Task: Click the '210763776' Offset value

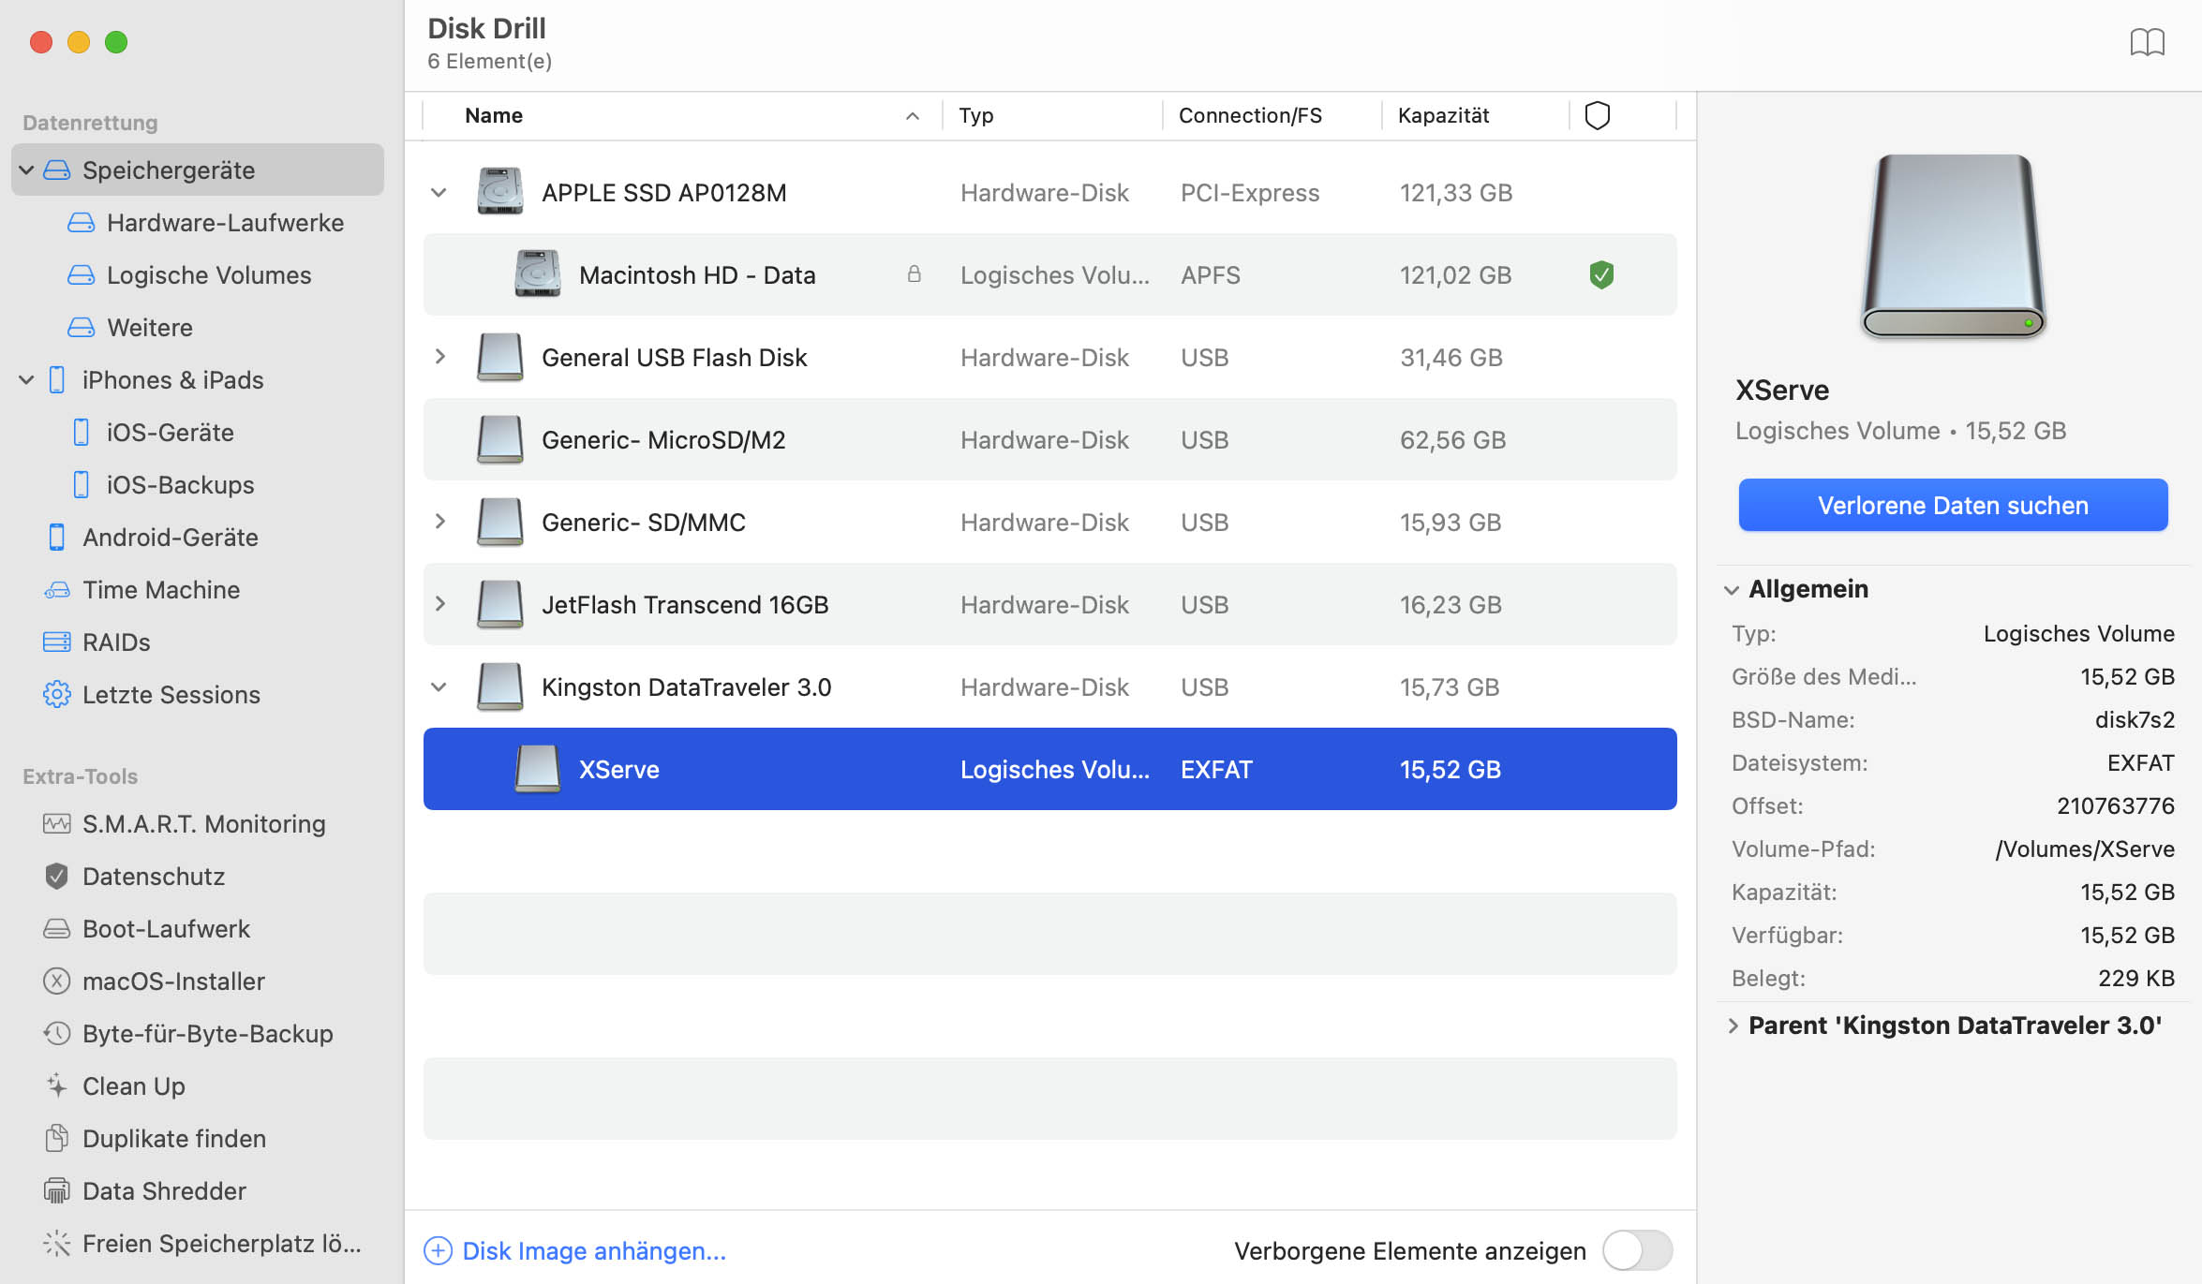Action: tap(2115, 805)
